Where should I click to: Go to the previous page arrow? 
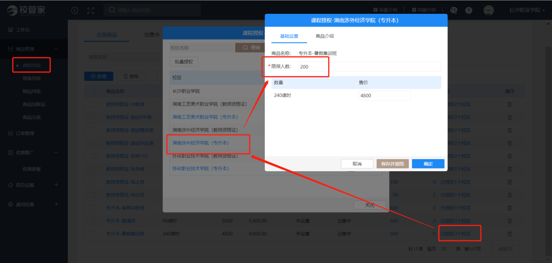tap(491, 249)
